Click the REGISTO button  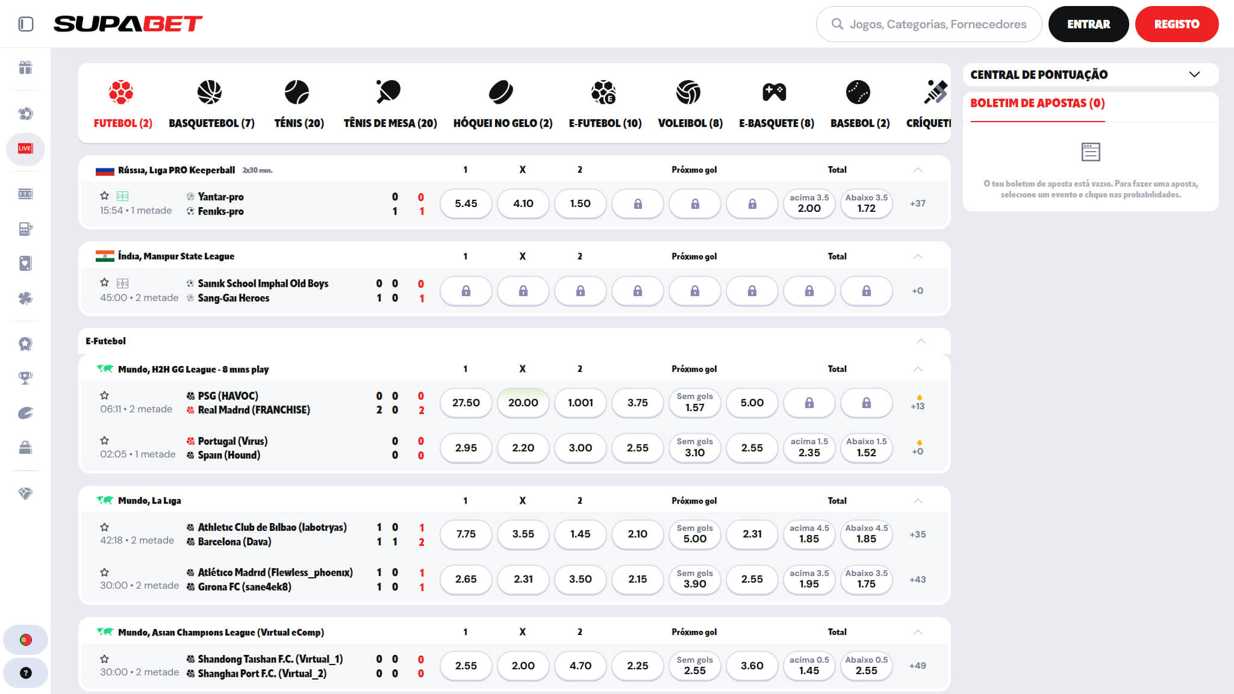coord(1177,24)
